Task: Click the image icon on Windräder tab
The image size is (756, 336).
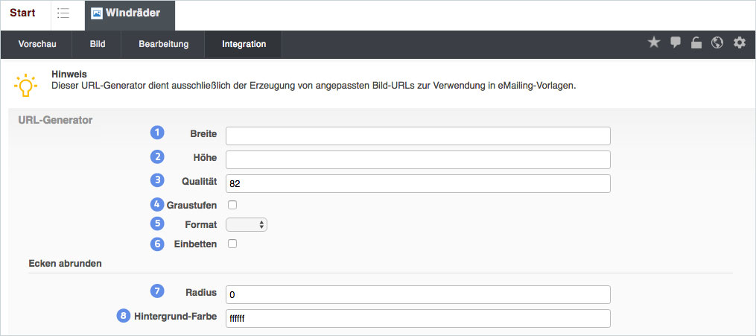Action: pyautogui.click(x=97, y=13)
